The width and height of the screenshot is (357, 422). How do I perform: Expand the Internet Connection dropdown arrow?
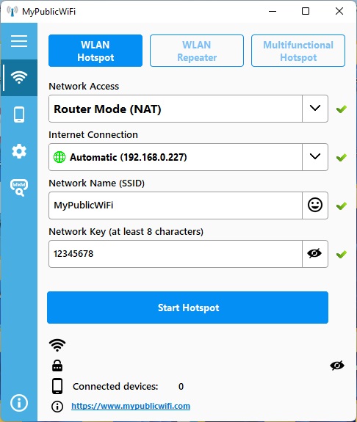click(315, 157)
